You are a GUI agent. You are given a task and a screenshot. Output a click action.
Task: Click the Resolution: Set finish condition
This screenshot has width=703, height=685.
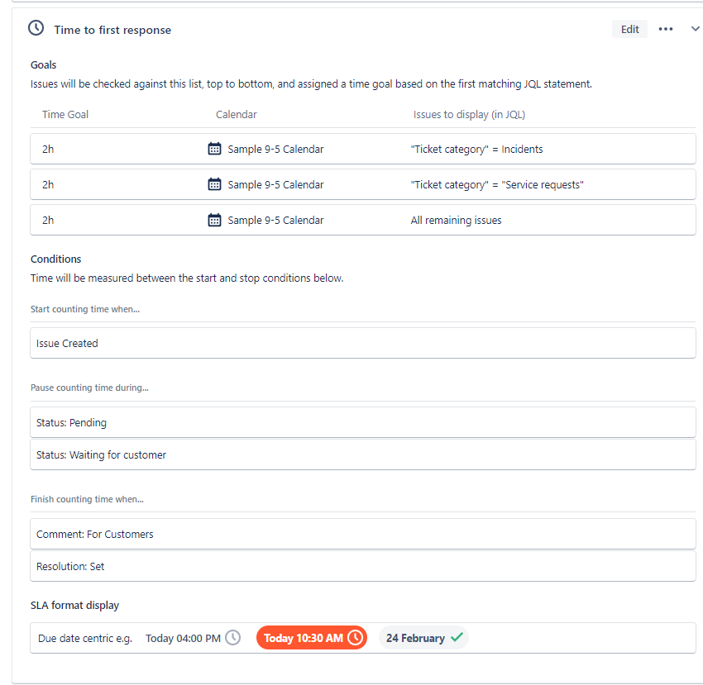pos(363,566)
